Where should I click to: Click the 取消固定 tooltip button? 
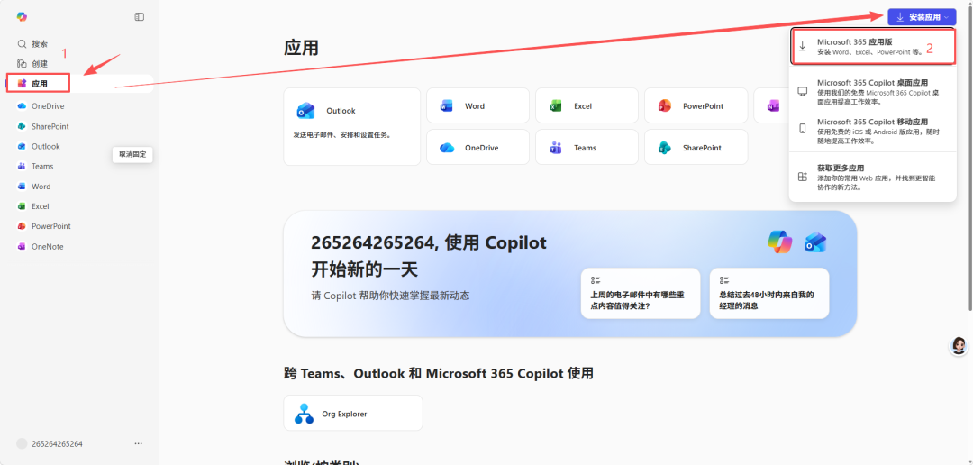(x=132, y=155)
